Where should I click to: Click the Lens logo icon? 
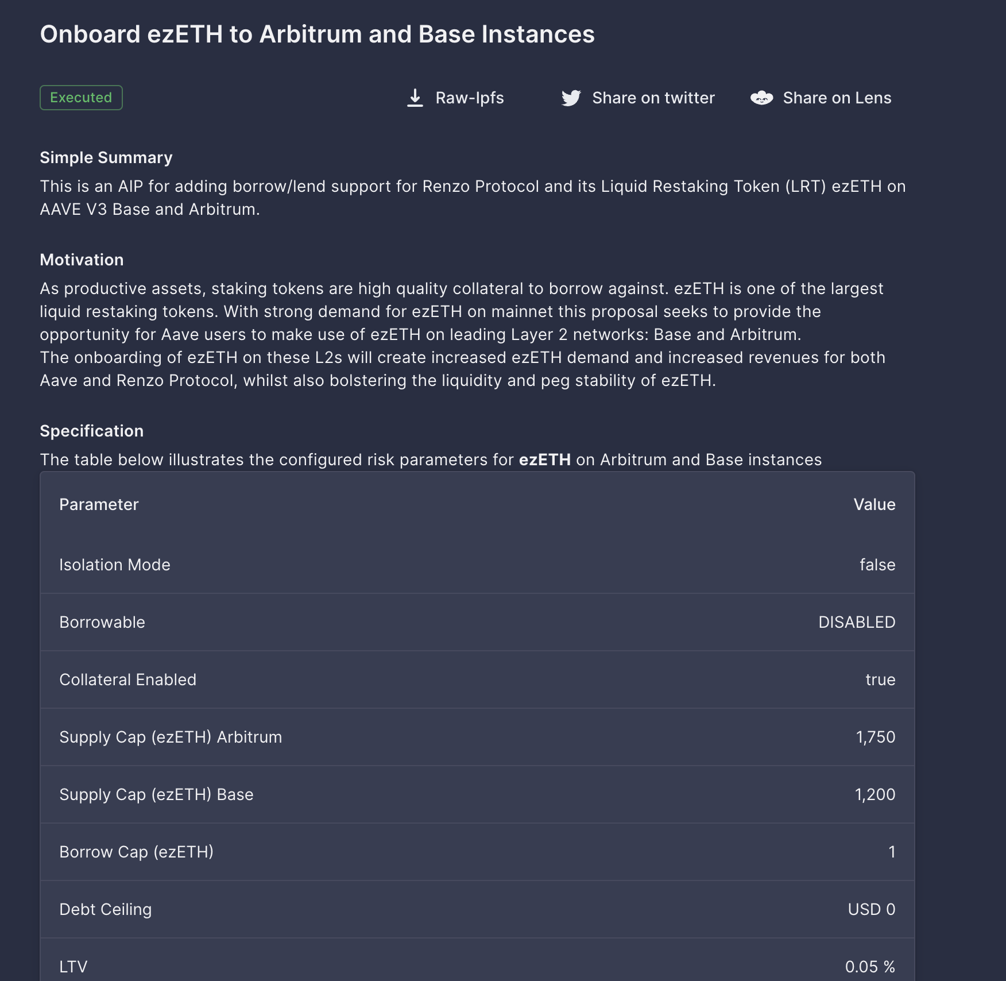[x=761, y=98]
